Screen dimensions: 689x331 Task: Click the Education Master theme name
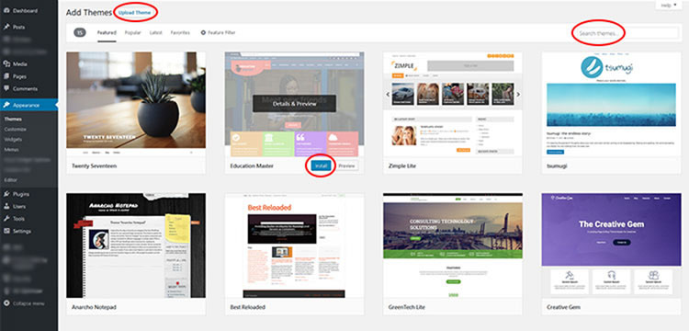(252, 166)
